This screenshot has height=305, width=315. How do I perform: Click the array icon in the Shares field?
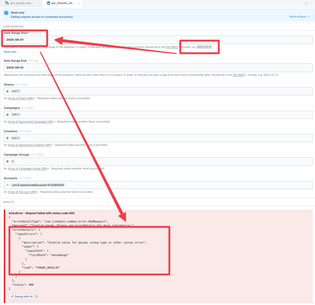(8, 91)
